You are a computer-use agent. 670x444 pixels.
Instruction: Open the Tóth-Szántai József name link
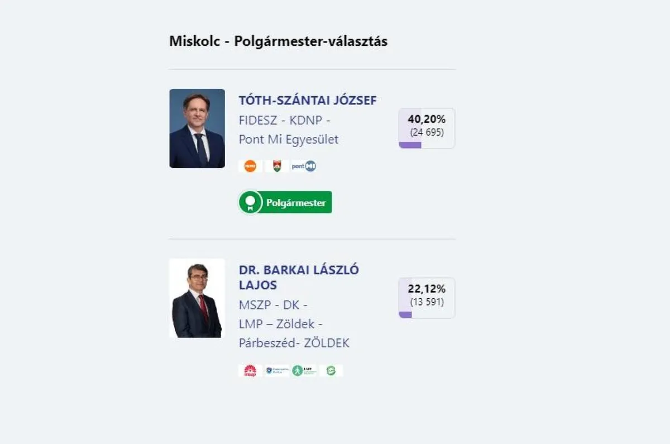tap(308, 101)
